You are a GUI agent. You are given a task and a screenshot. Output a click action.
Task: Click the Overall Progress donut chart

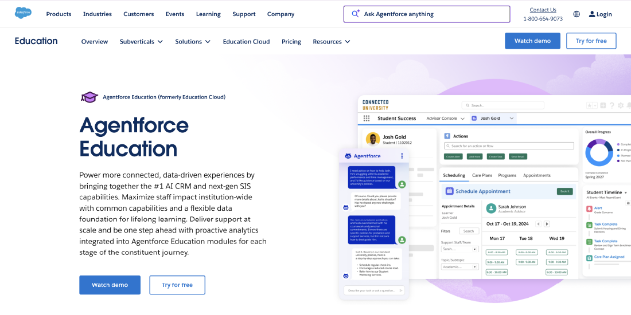click(x=599, y=153)
